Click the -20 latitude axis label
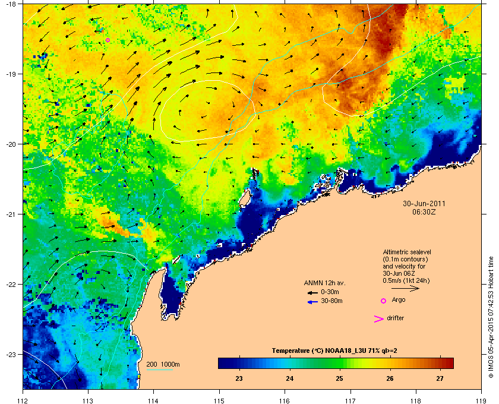The width and height of the screenshot is (499, 404). point(11,144)
